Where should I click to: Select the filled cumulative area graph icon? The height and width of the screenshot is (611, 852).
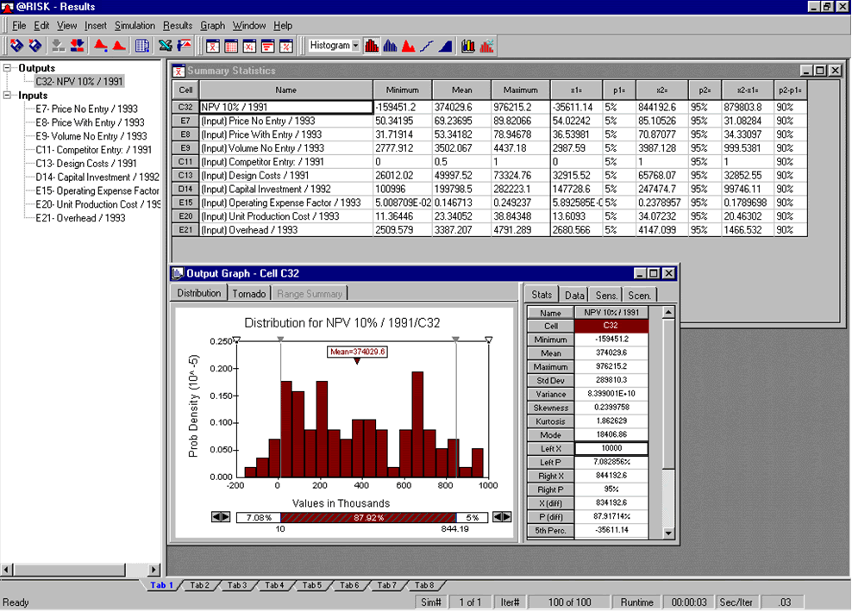446,46
